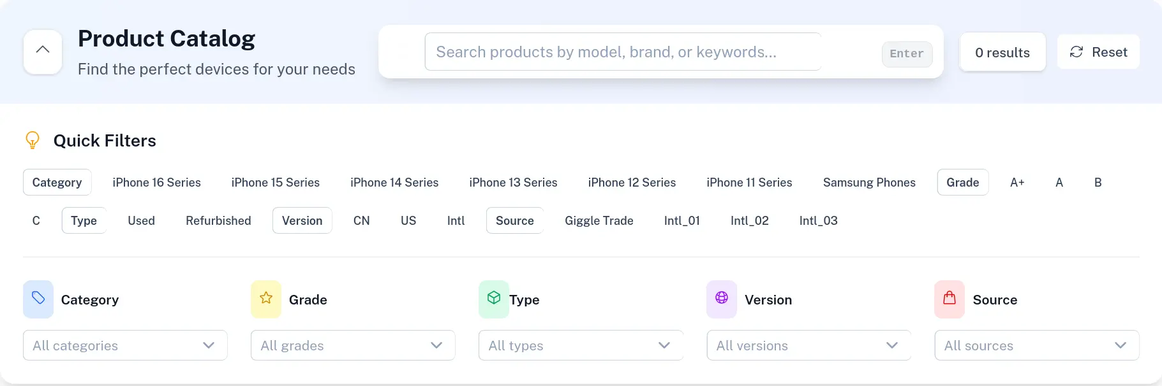Click the red shopping bag icon for Source
Screen dimensions: 1162x386
pos(949,299)
